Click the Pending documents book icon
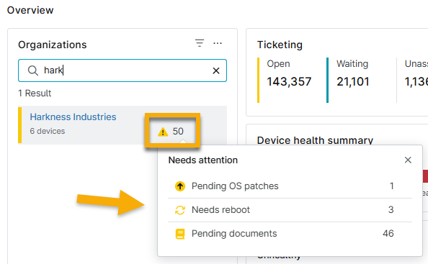428x264 pixels. (x=180, y=234)
